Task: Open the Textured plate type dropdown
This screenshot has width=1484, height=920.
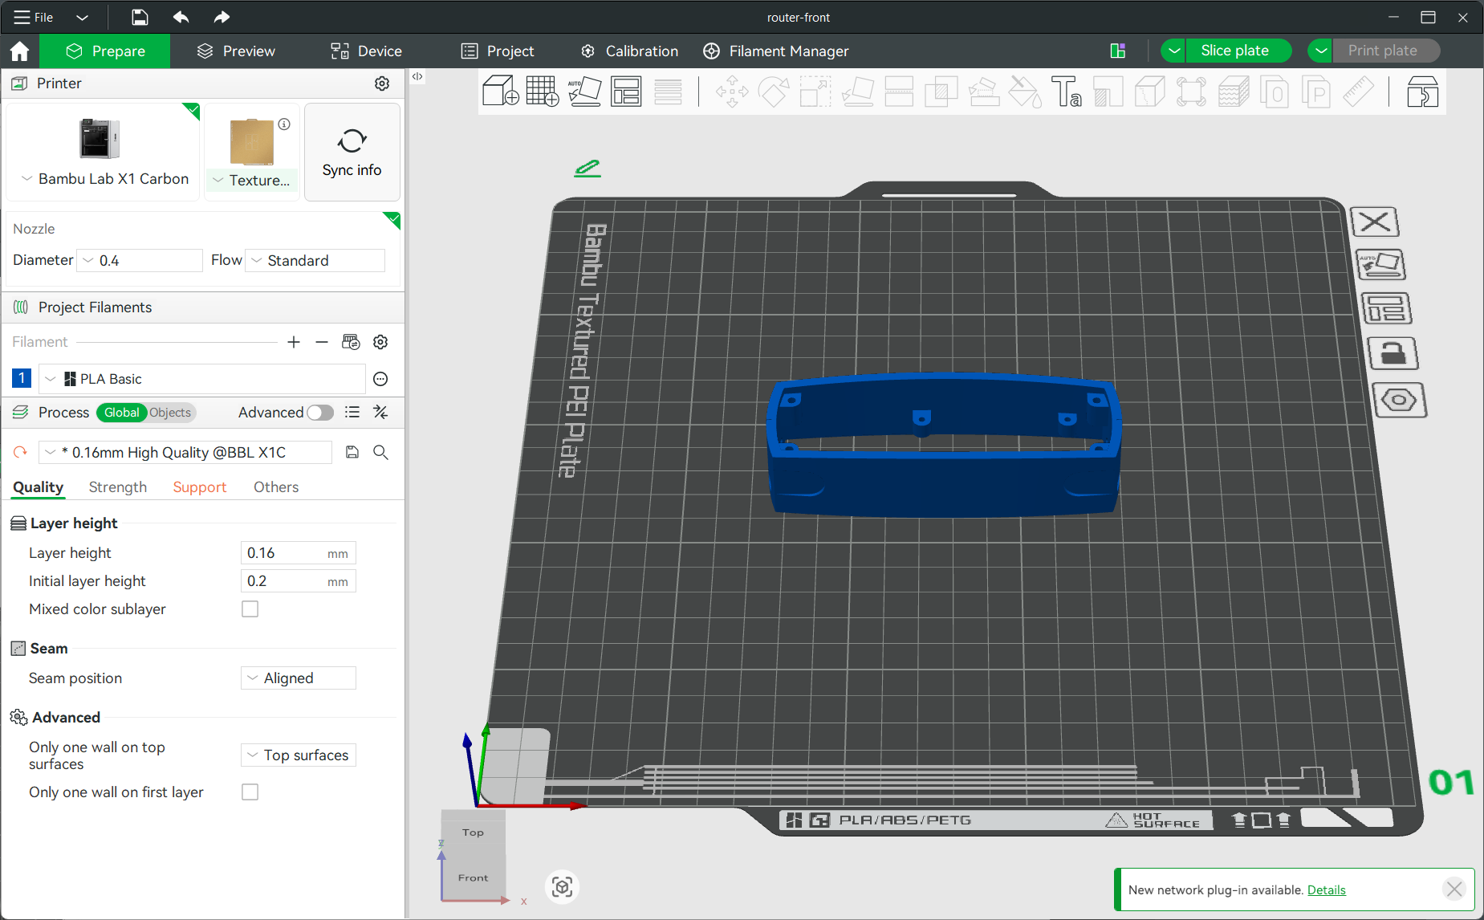Action: click(x=252, y=181)
